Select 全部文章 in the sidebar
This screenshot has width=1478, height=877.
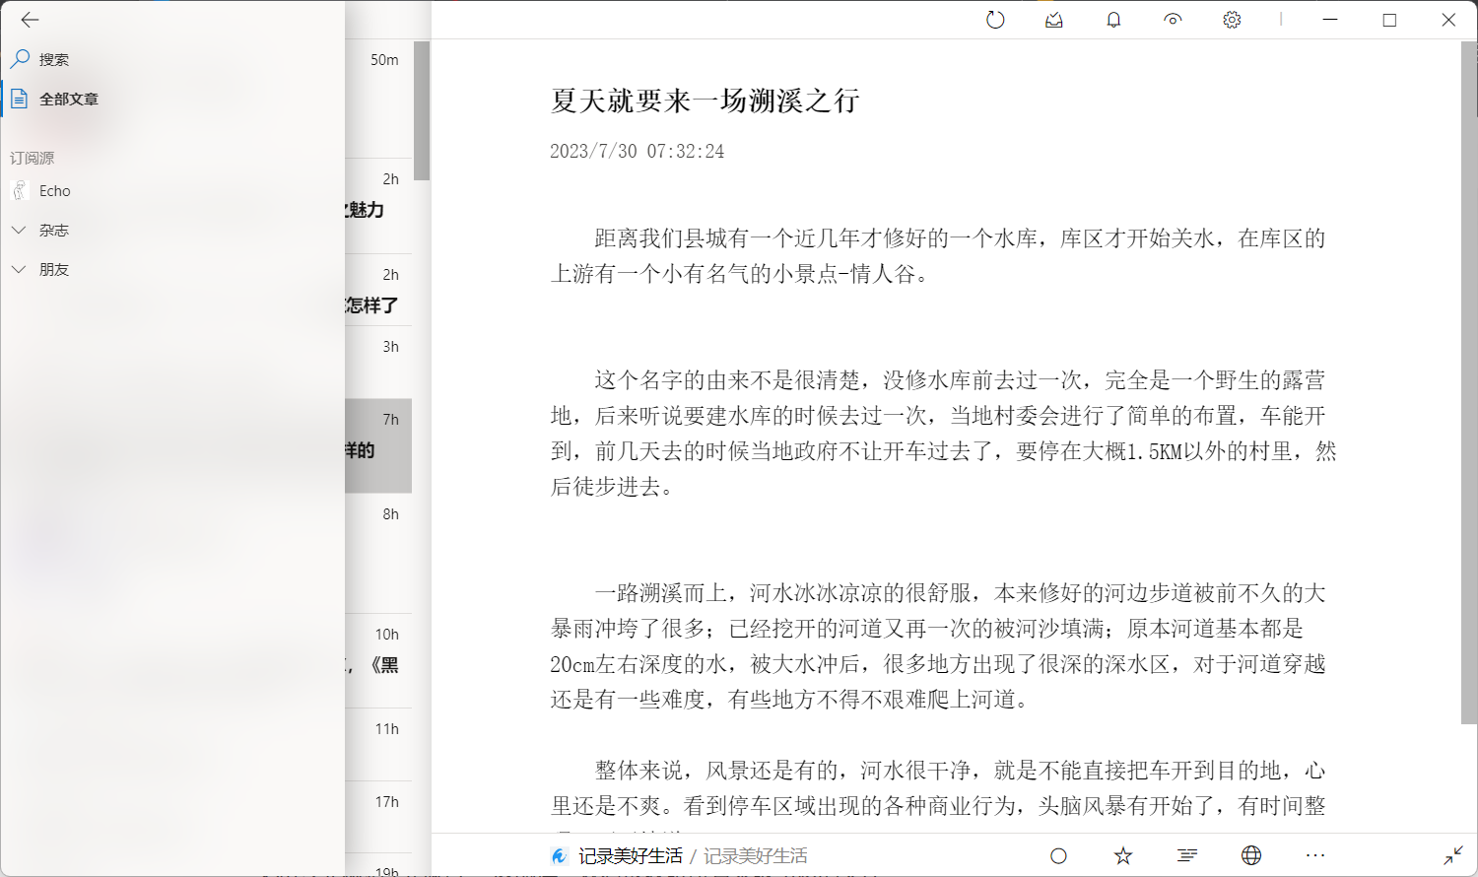69,99
